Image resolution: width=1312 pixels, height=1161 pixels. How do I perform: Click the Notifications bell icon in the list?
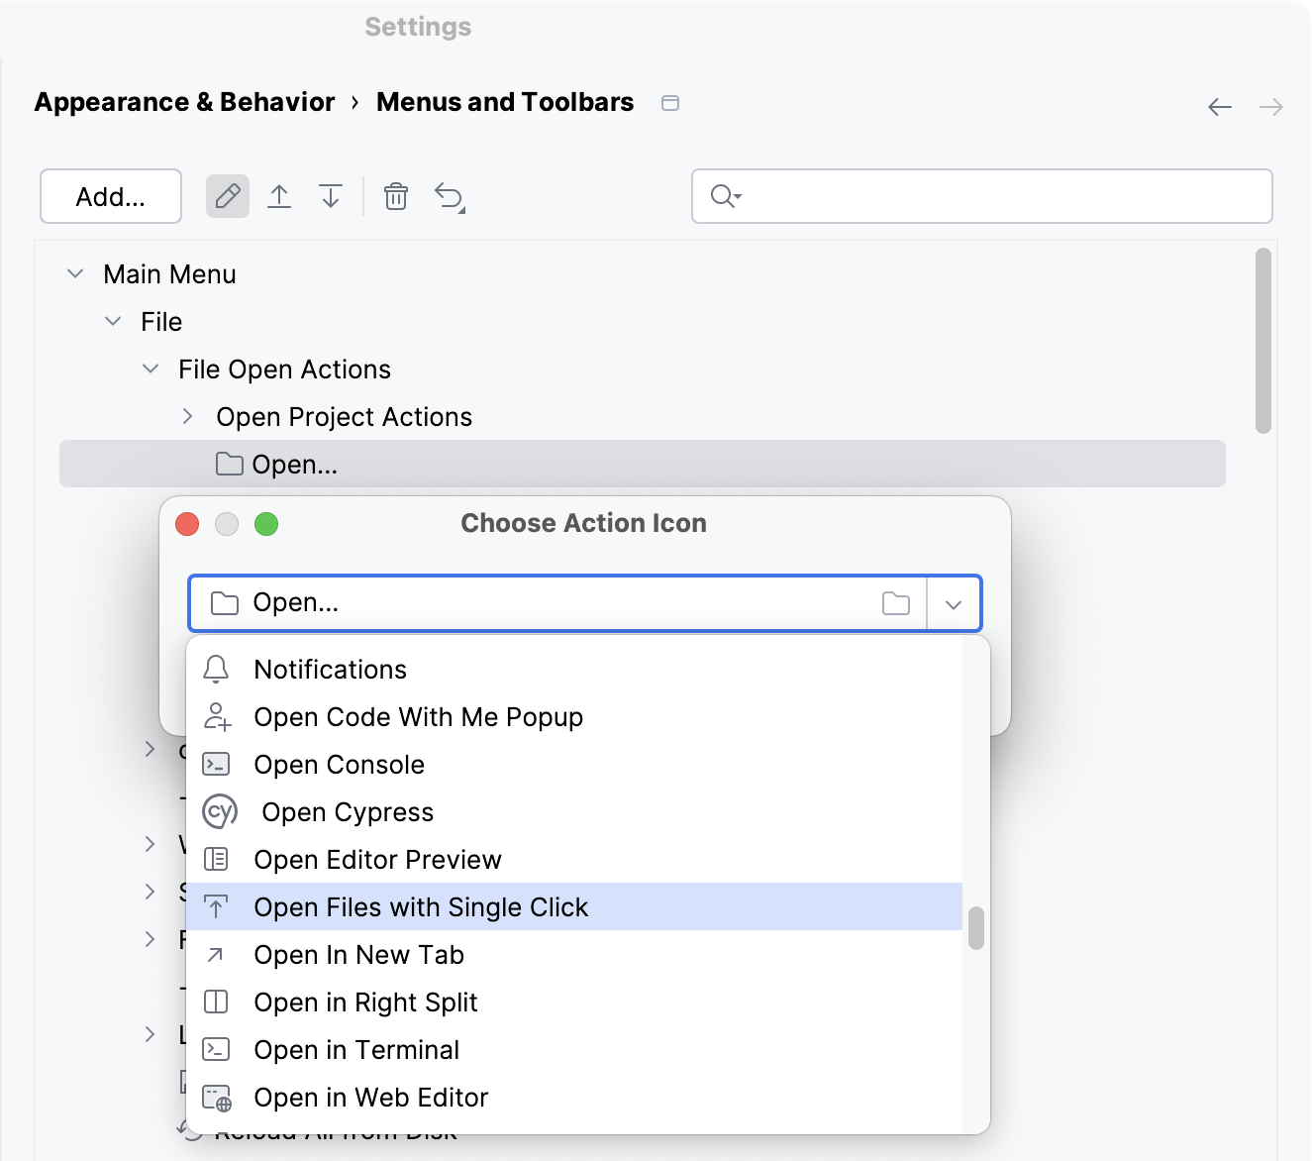click(x=216, y=669)
